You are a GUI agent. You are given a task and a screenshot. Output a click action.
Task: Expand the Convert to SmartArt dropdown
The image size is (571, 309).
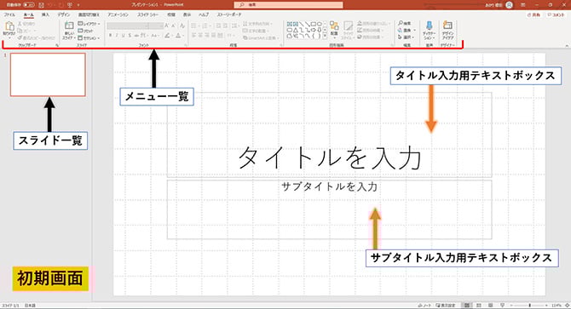click(x=261, y=37)
